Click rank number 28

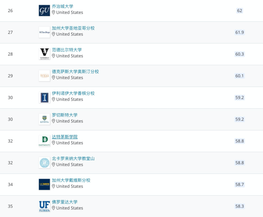tap(10, 54)
